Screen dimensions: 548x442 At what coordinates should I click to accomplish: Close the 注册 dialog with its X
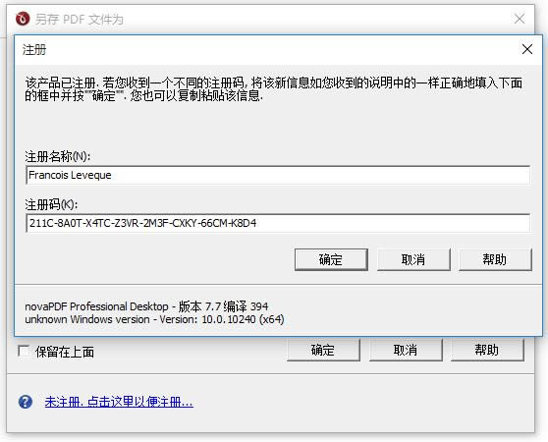coord(527,49)
